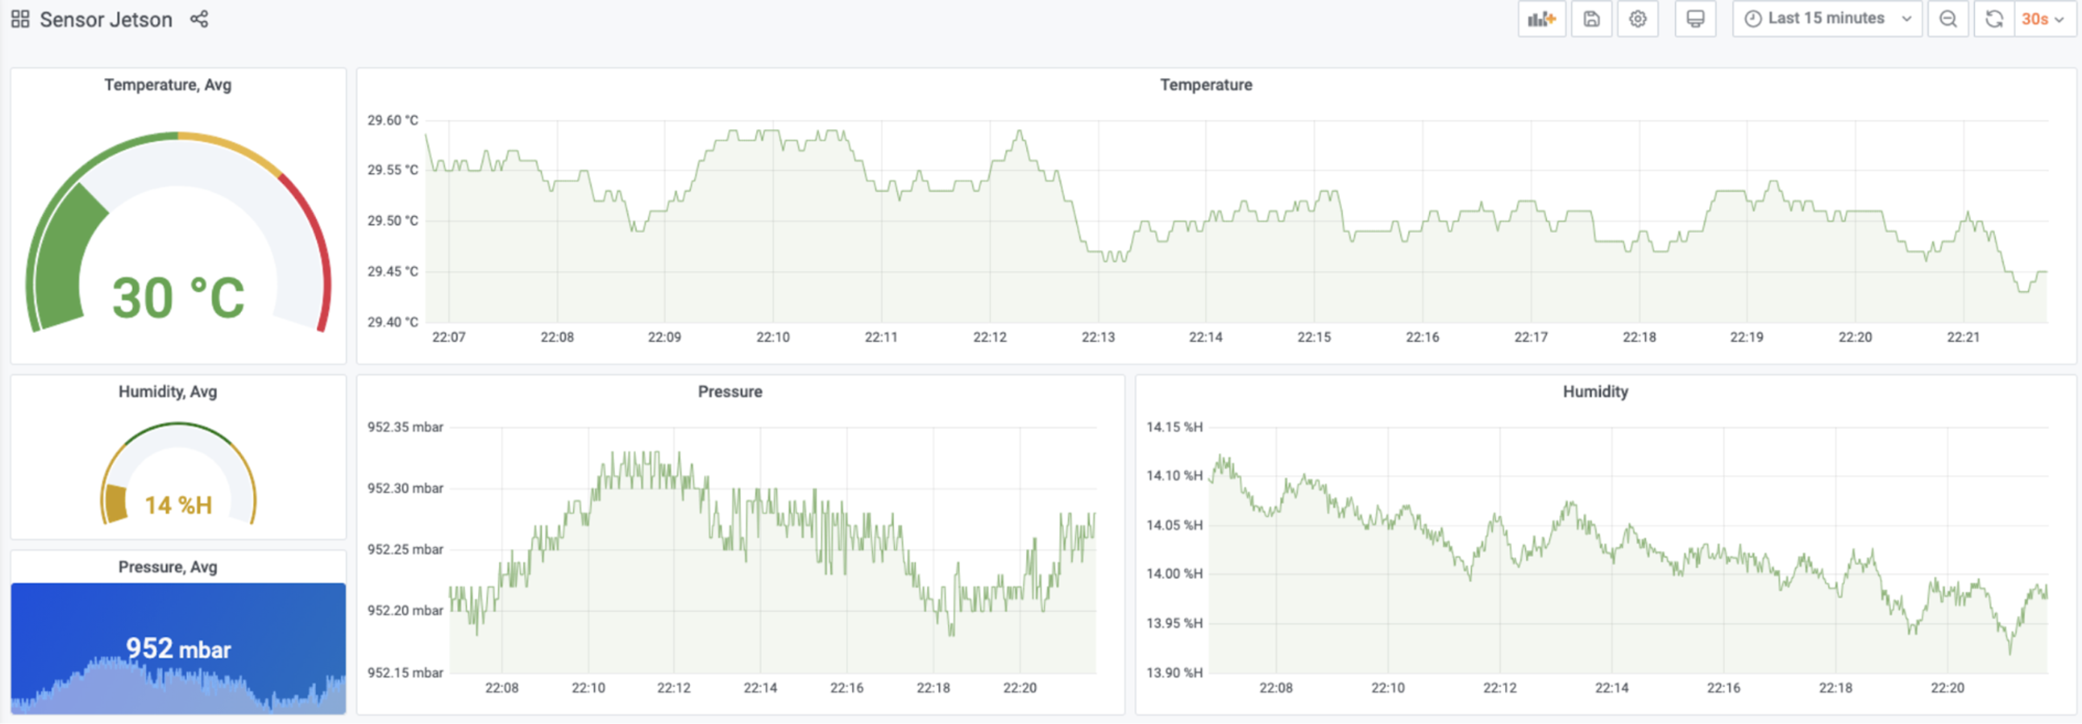Open dashboard settings gear icon
This screenshot has width=2082, height=724.
(1637, 18)
